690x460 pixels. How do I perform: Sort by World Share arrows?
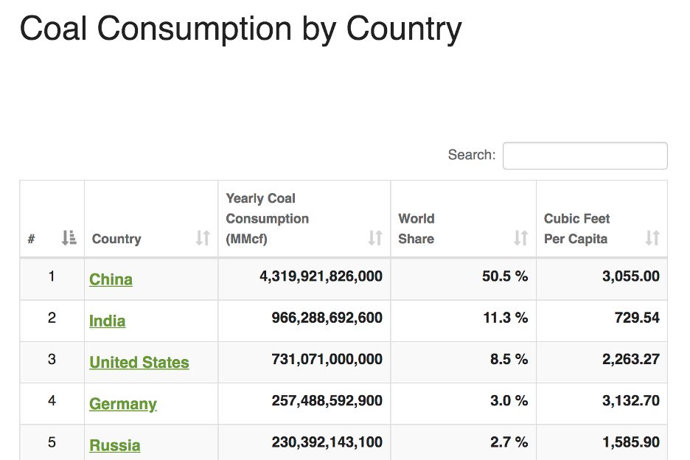click(x=521, y=237)
